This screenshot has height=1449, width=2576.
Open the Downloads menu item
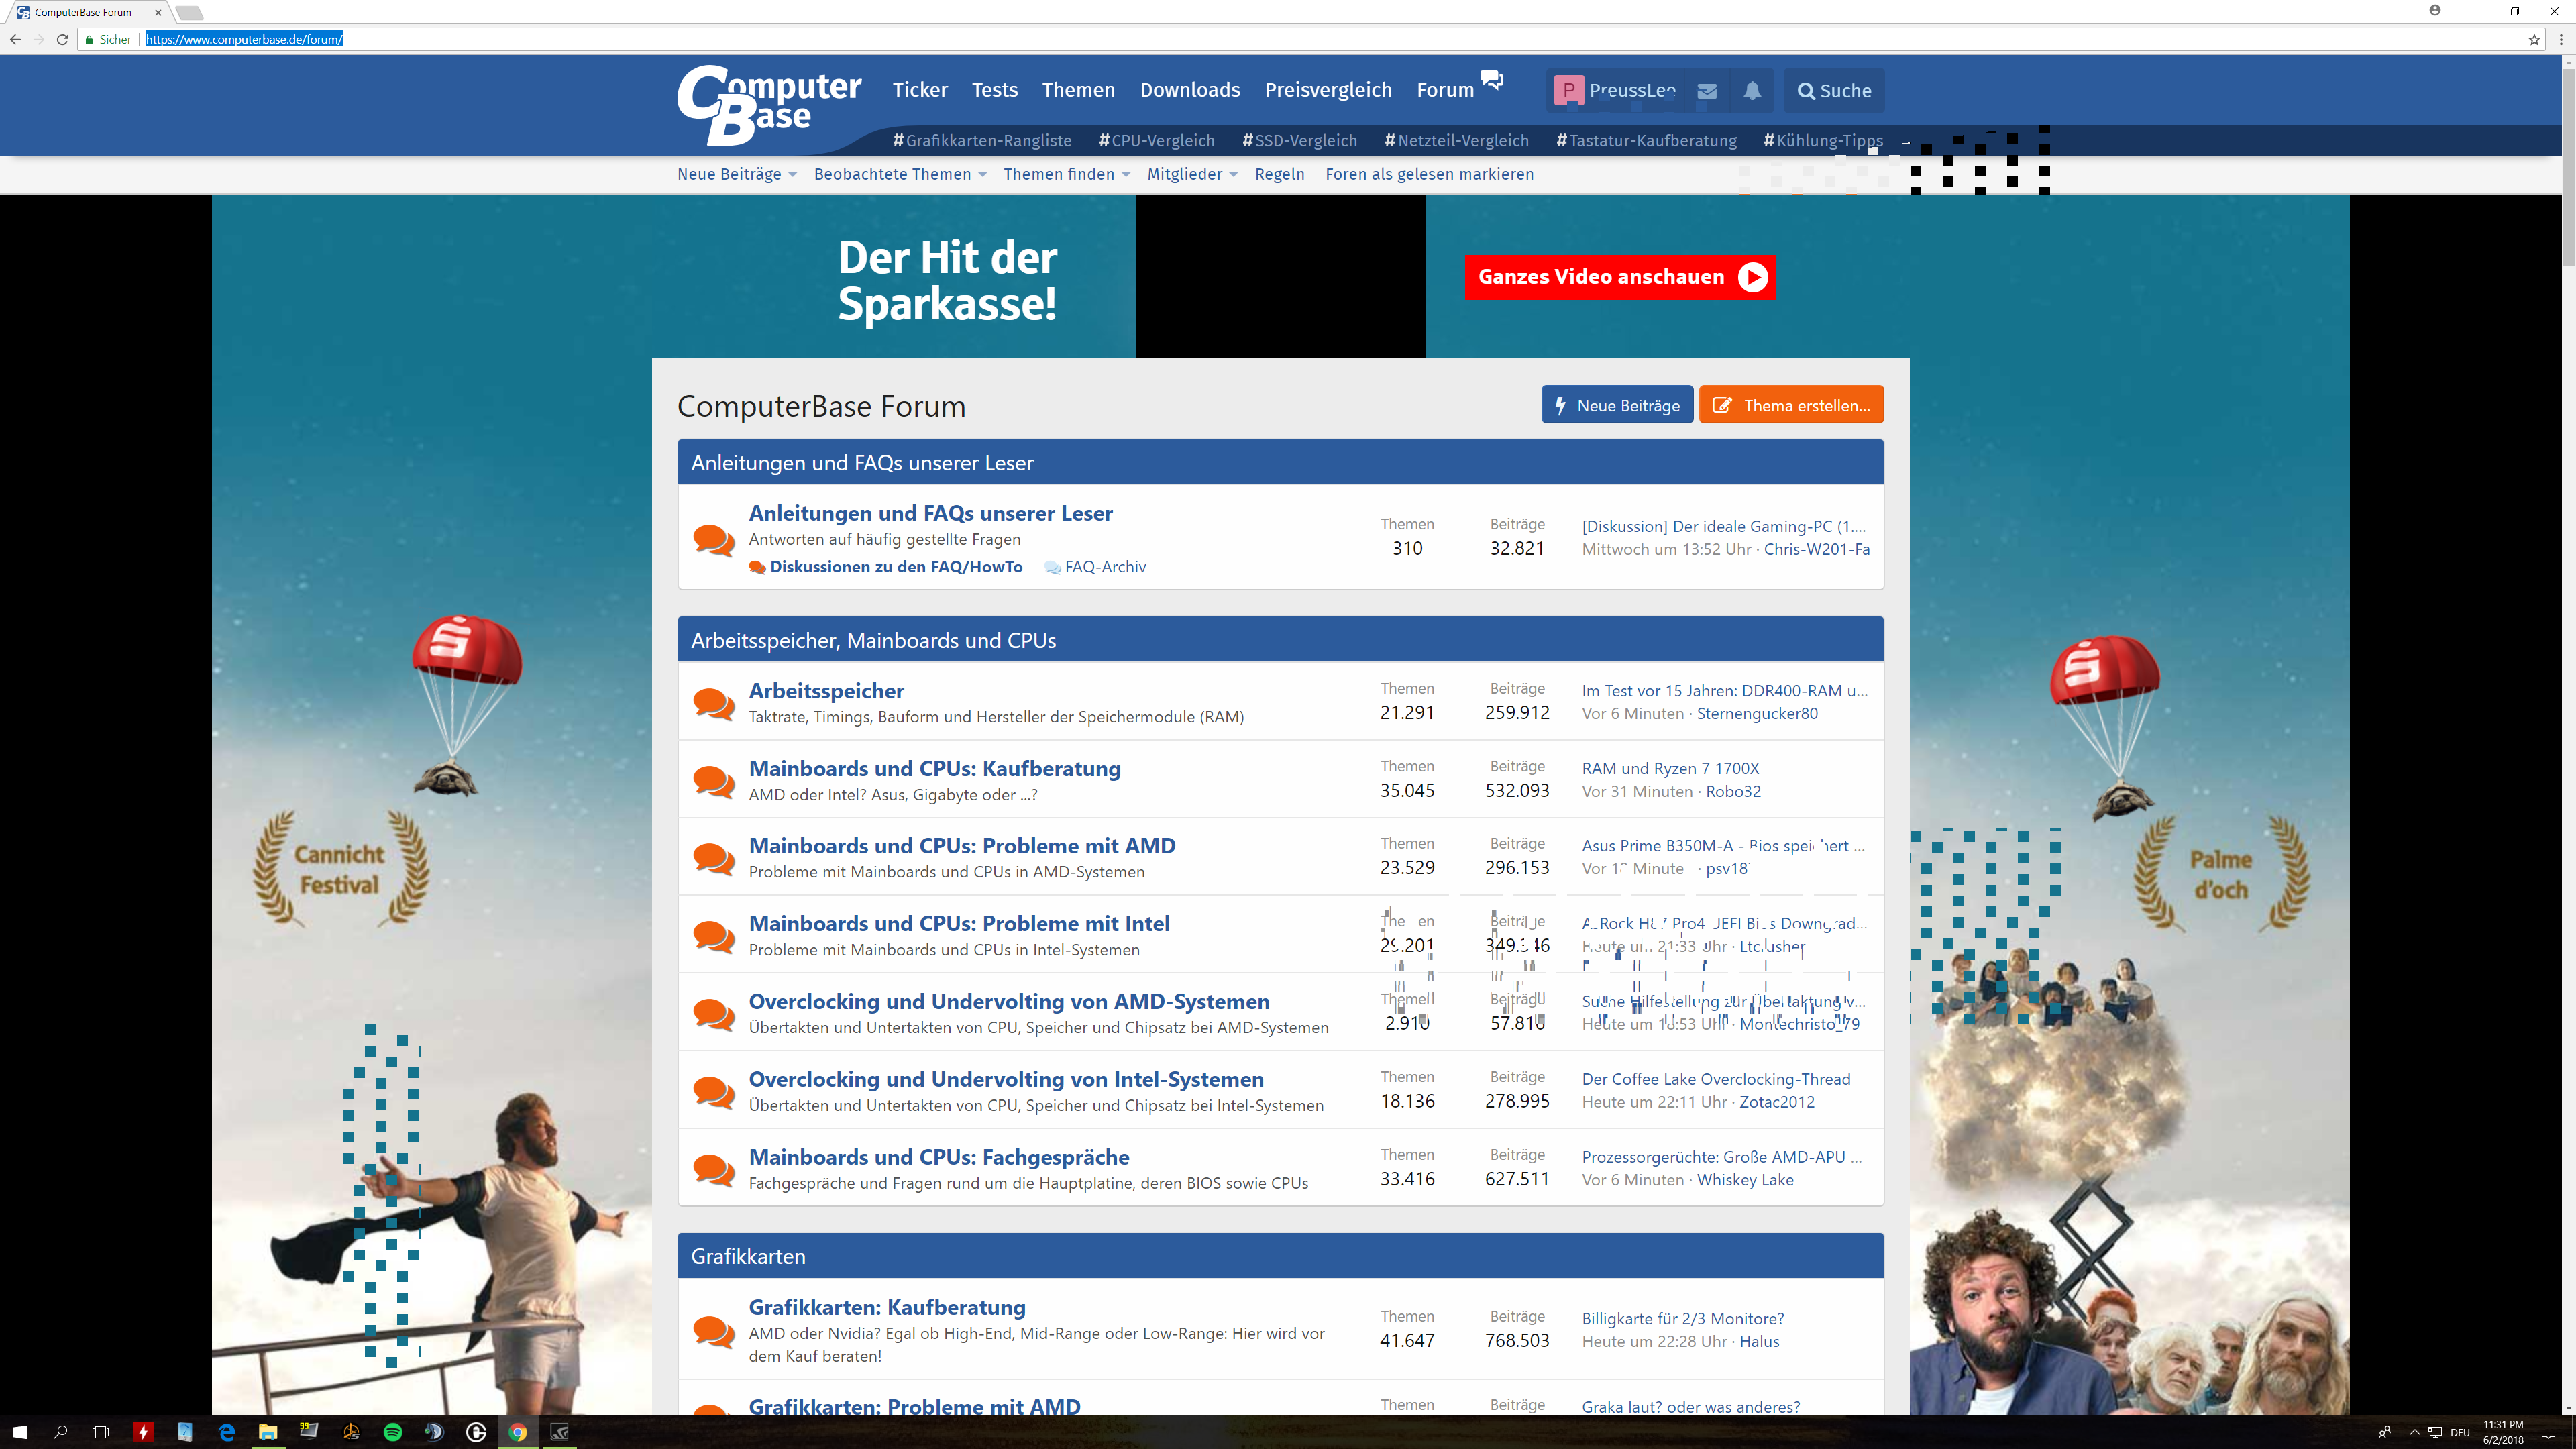point(1190,90)
